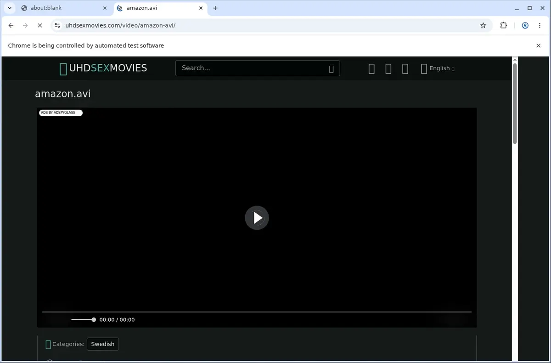Dismiss the automated test software infobar
551x363 pixels.
[539, 45]
